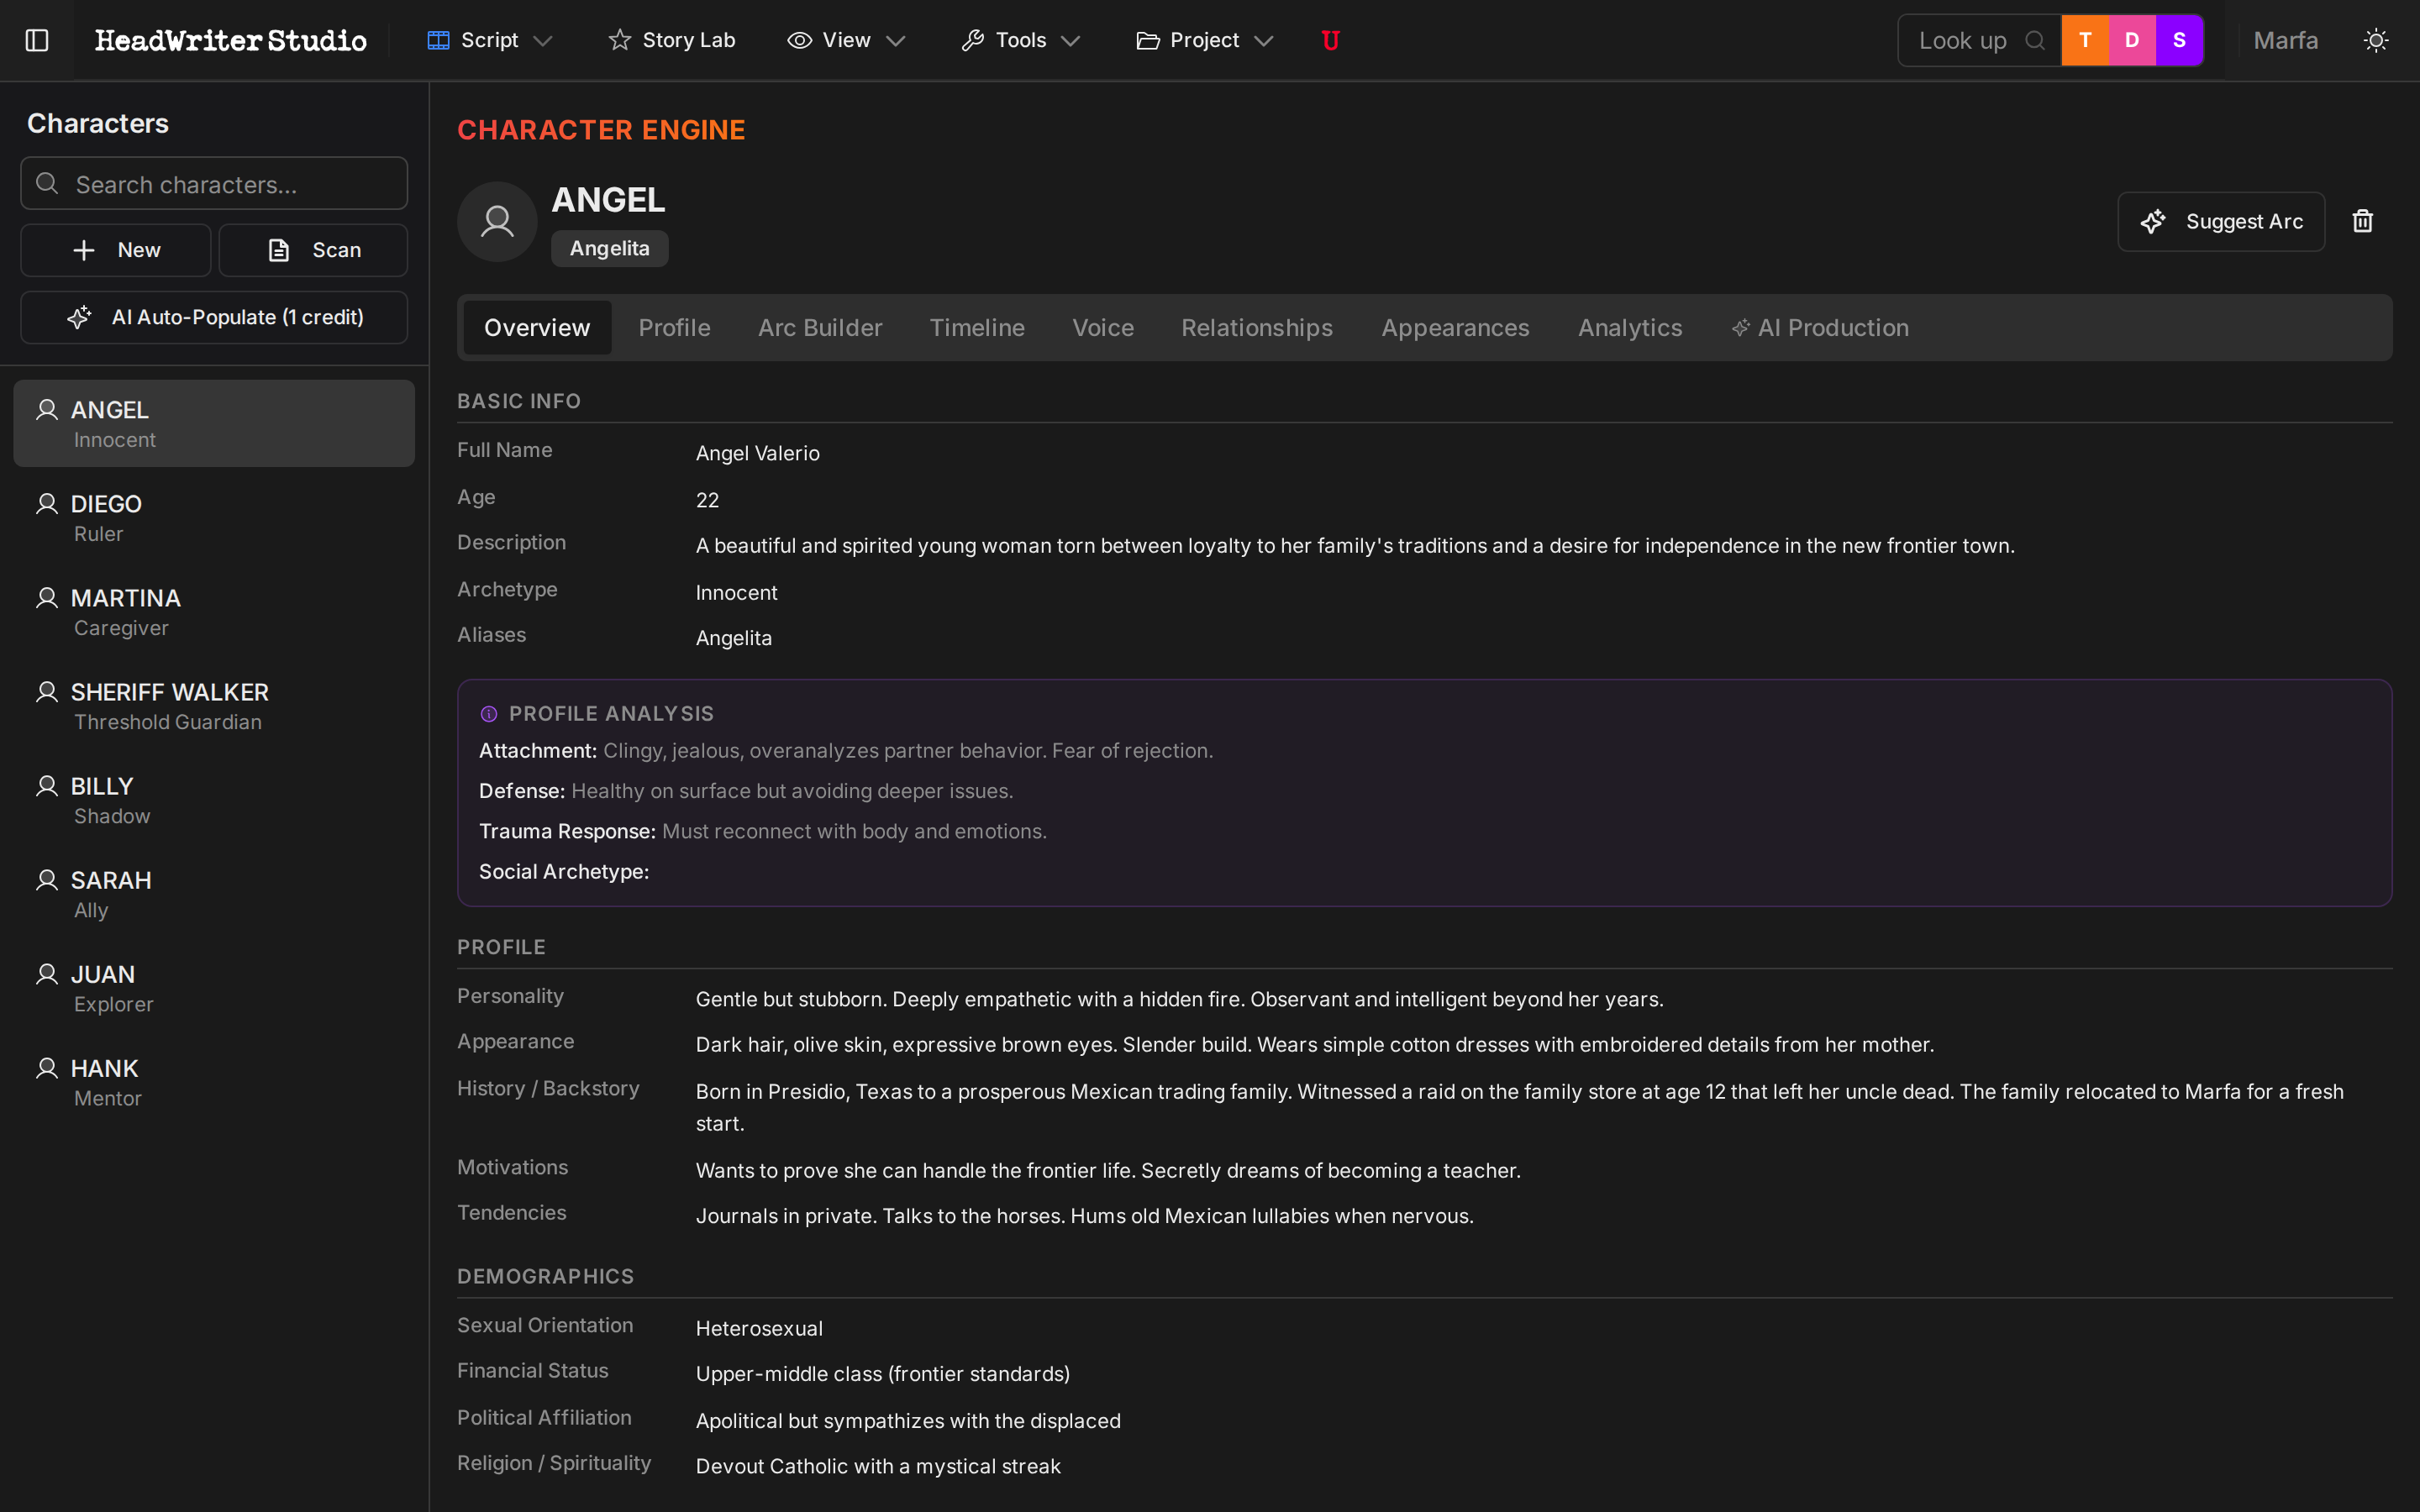Click the Angel avatar placeholder
This screenshot has height=1512, width=2420.
point(497,222)
